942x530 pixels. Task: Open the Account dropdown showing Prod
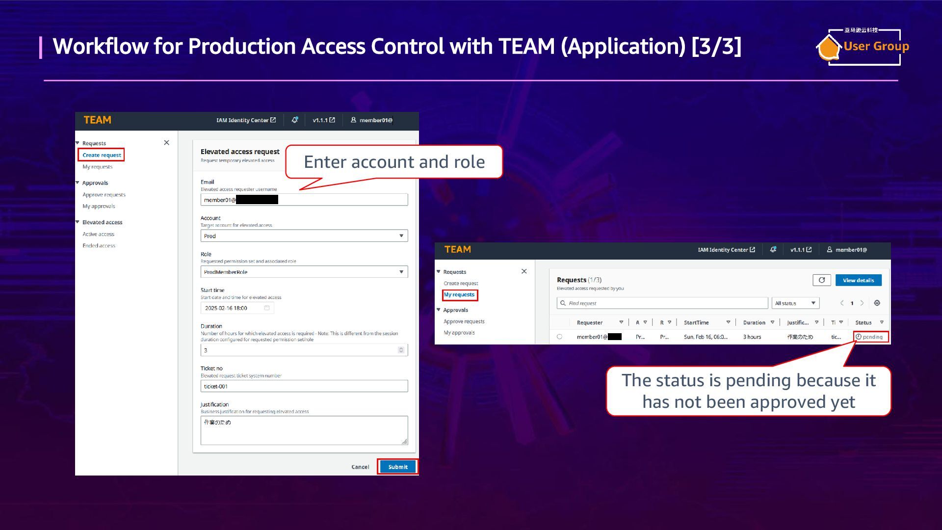(304, 236)
